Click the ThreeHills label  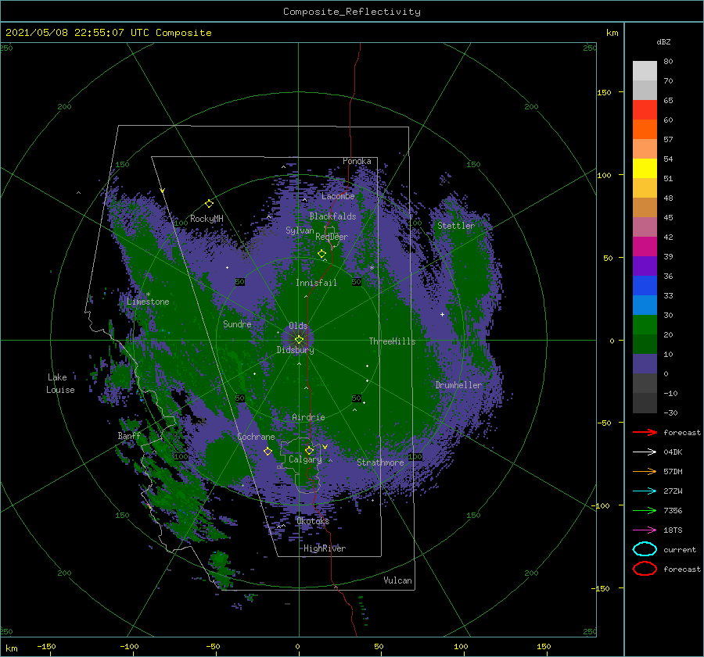coord(392,341)
